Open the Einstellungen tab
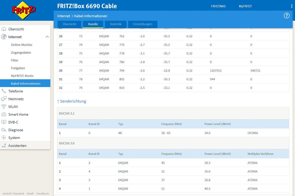Screen dimensions: 295x196 (x=142, y=24)
